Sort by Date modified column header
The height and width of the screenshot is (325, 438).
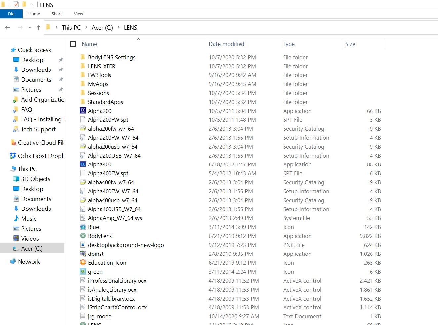(227, 44)
